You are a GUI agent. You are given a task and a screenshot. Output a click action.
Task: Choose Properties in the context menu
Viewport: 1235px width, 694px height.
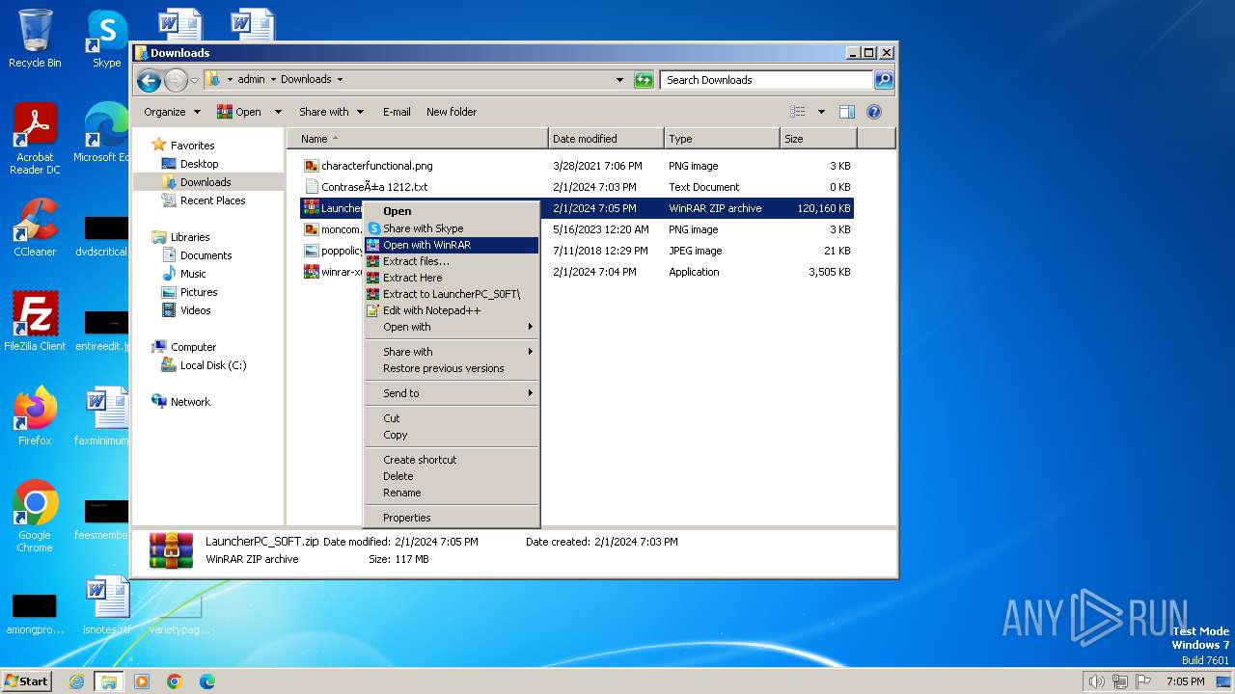pos(451,518)
